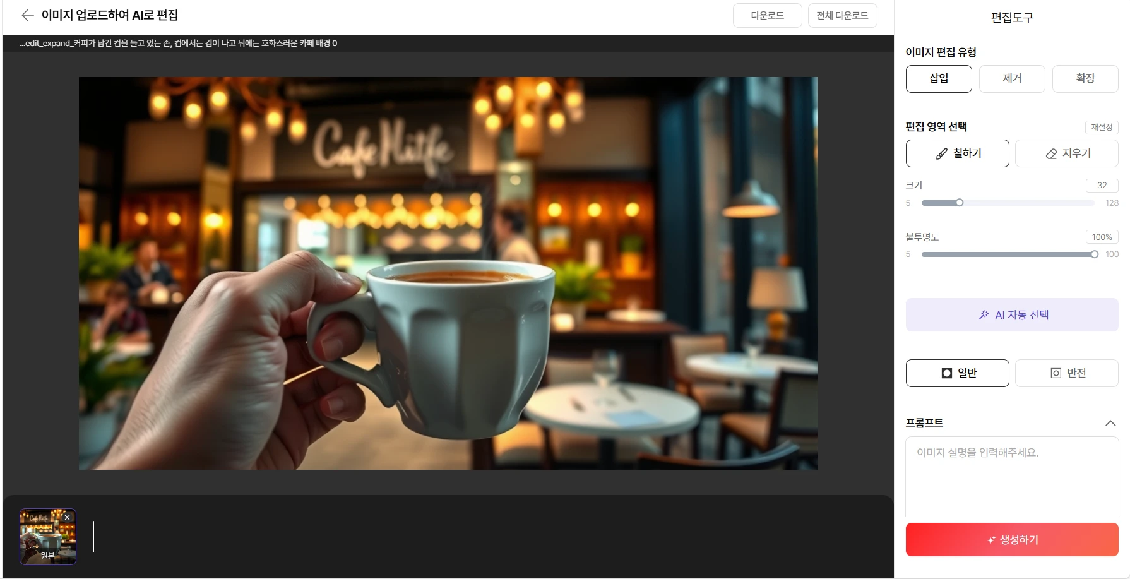Switch to 제거 edit type tab
1130x579 pixels.
click(1012, 79)
